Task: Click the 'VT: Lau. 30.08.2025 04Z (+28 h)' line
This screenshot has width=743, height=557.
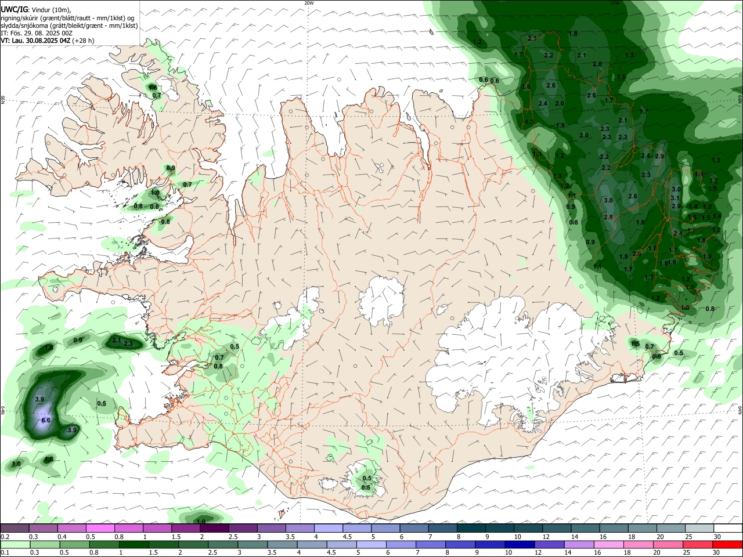Action: click(48, 41)
